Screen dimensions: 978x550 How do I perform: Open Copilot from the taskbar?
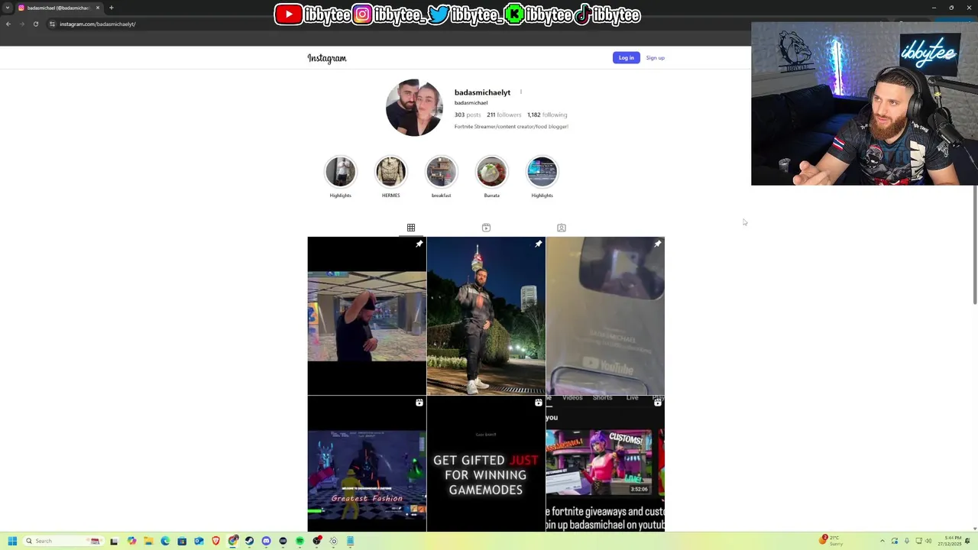tap(131, 541)
